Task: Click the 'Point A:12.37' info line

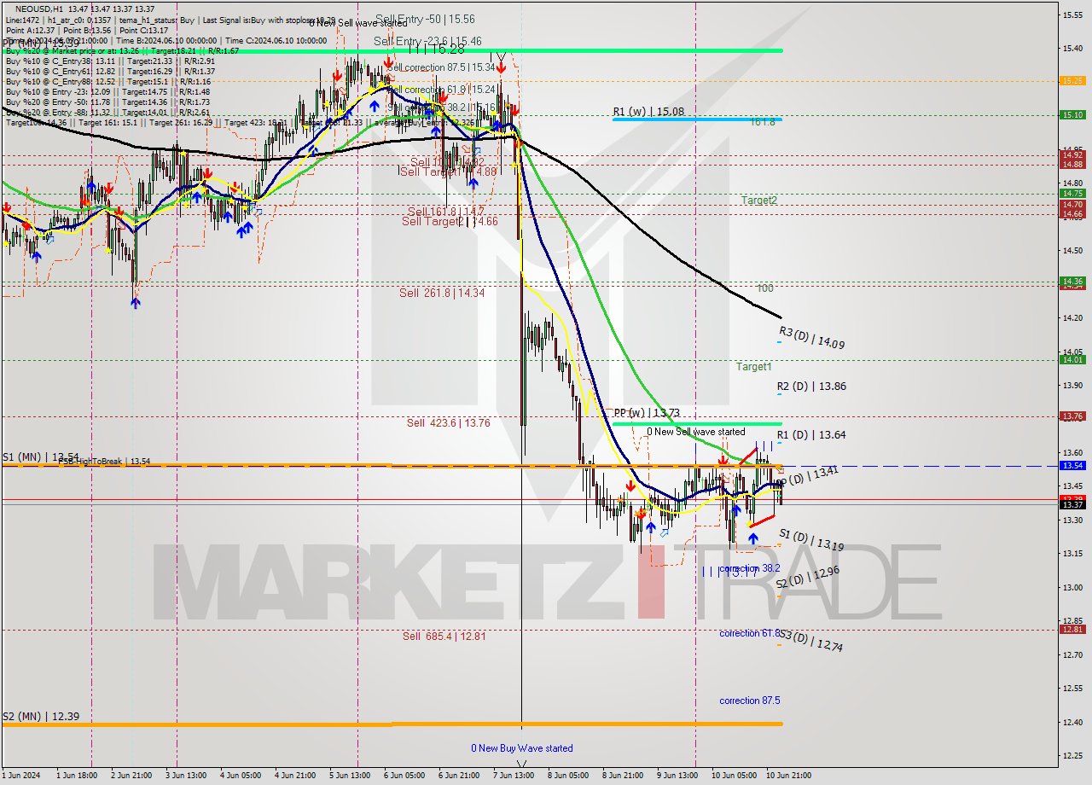Action: (85, 30)
